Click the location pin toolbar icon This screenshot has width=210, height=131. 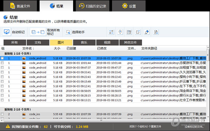(x=120, y=32)
